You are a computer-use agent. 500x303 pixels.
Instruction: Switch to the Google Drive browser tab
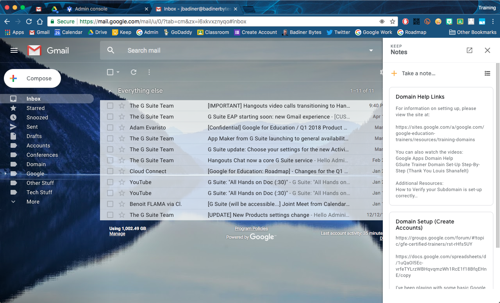tap(54, 9)
